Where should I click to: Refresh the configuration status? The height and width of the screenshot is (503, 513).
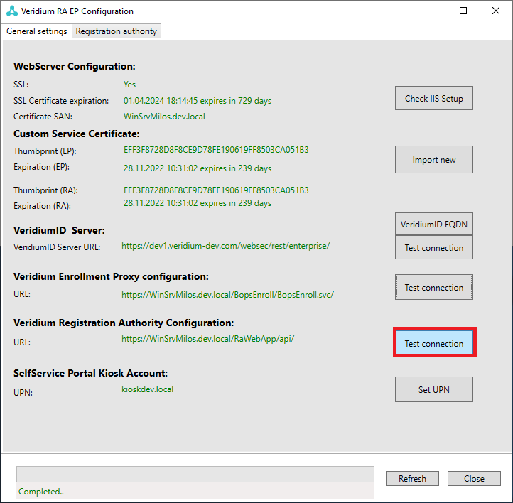click(412, 479)
